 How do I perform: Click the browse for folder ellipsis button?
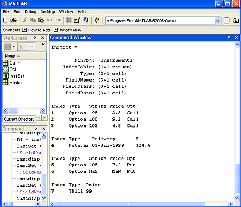point(227,21)
